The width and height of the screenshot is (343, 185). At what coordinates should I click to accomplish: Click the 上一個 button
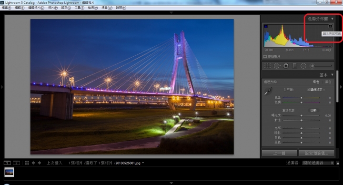pos(279,153)
